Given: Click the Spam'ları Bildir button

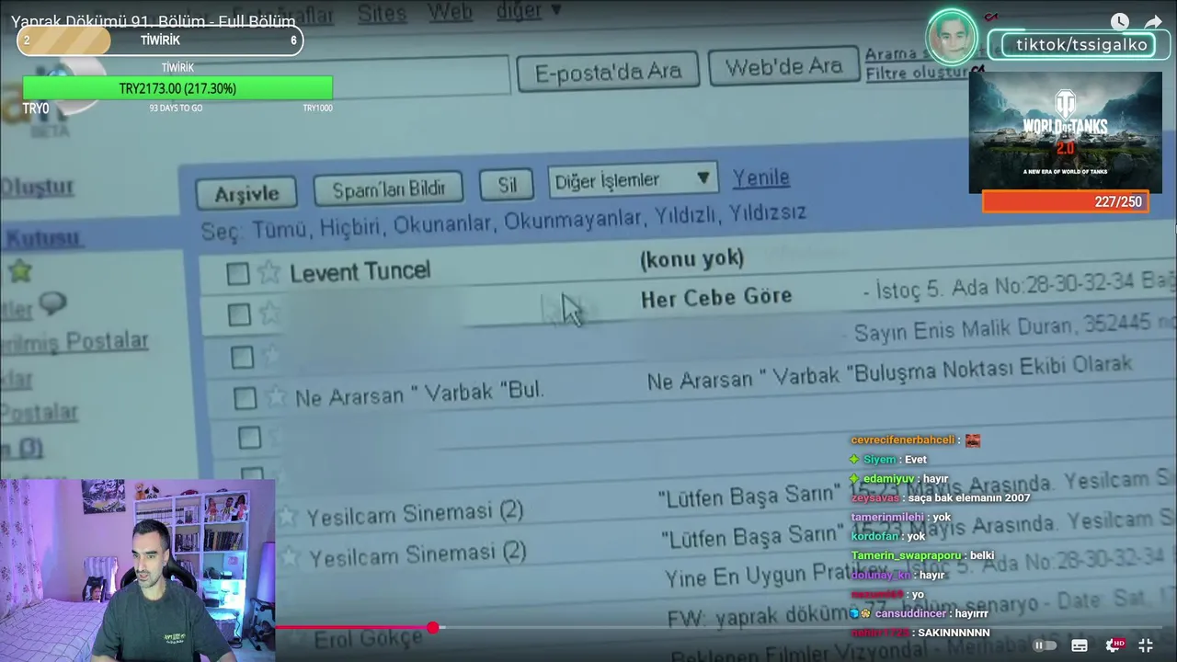Looking at the screenshot, I should tap(388, 189).
